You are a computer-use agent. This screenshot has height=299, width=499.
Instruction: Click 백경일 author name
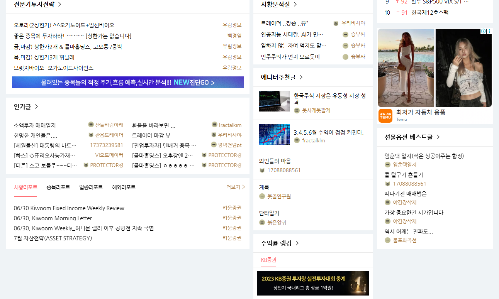(x=234, y=36)
